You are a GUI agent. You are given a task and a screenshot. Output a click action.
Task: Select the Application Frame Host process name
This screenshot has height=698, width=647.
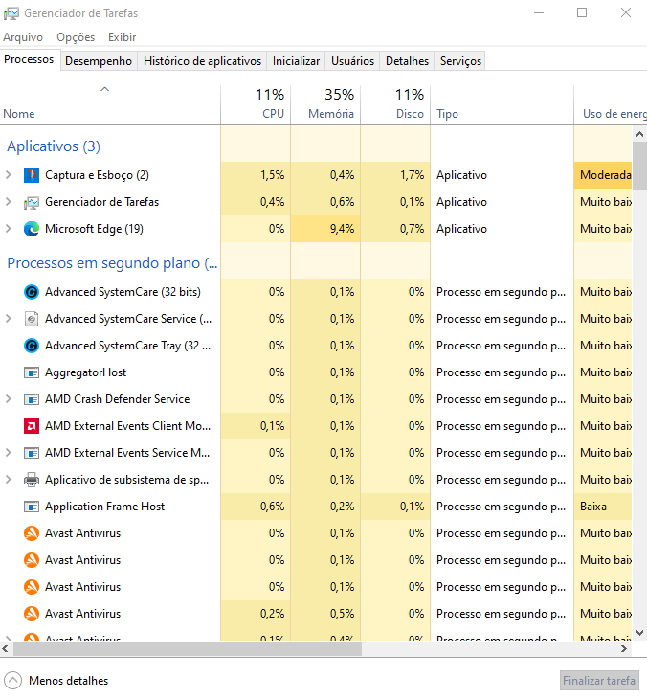click(x=104, y=507)
